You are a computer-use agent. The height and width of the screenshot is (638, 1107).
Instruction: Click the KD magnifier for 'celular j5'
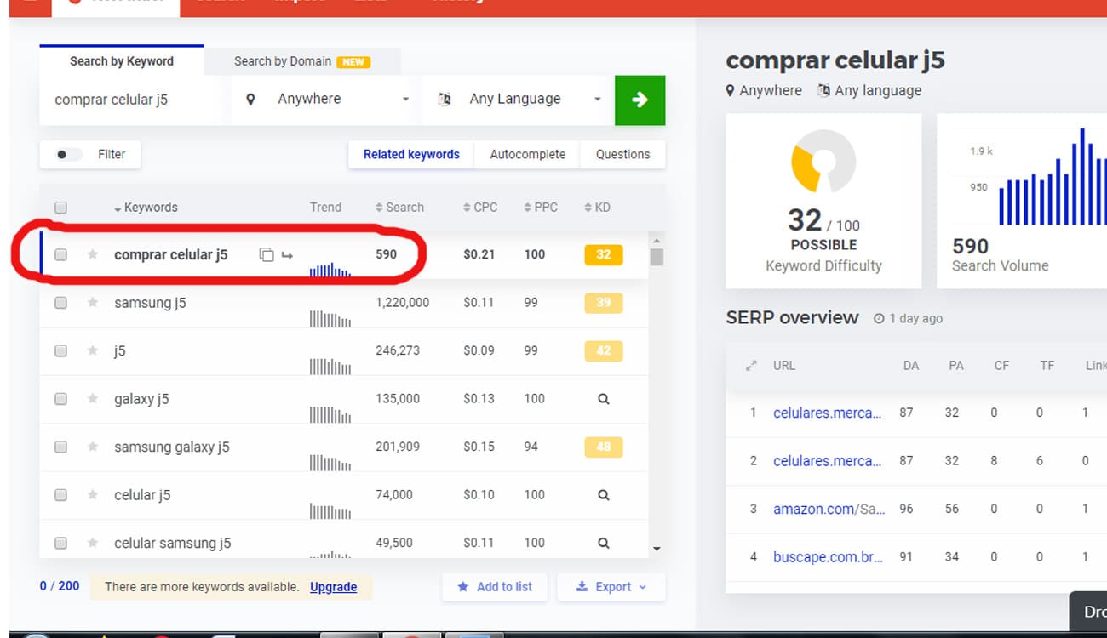pos(603,495)
